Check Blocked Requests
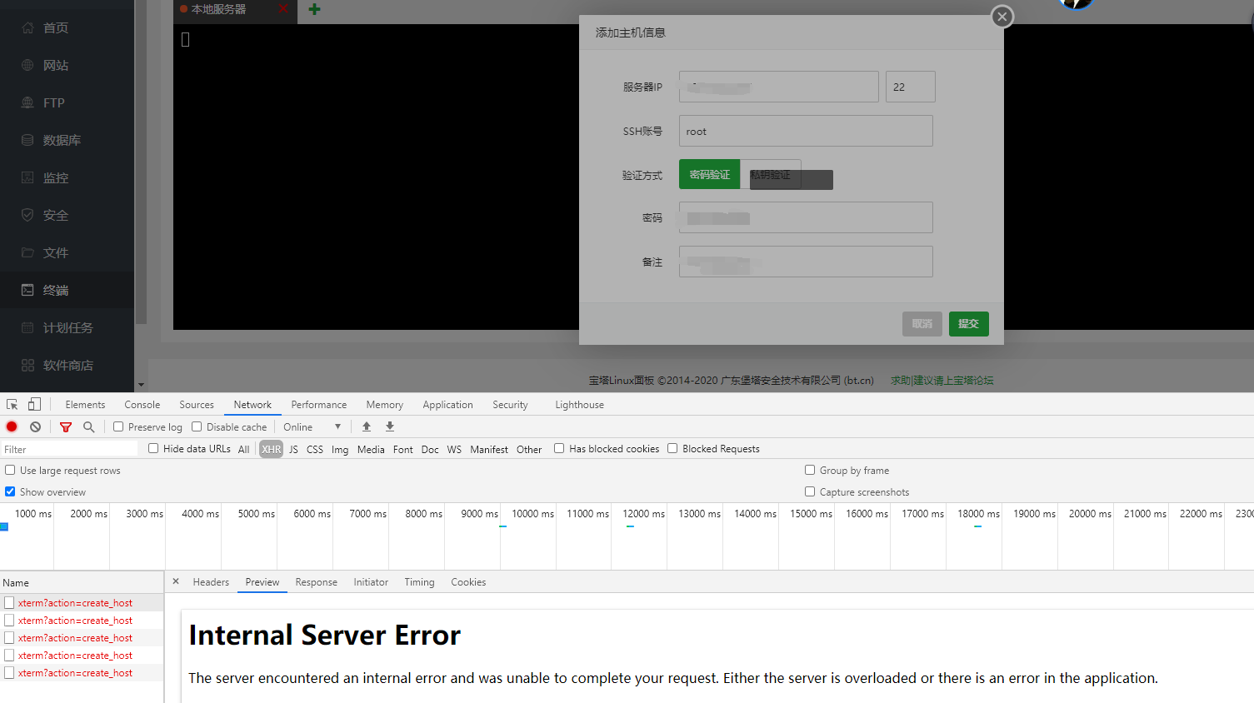The image size is (1254, 703). 672,448
